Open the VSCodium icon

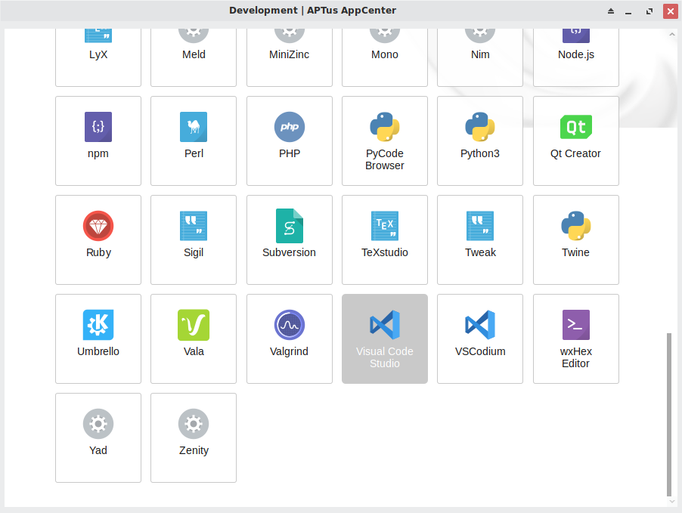pos(480,325)
